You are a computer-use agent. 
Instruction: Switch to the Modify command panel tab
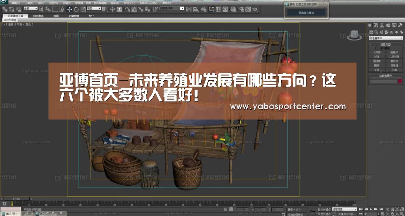point(376,25)
